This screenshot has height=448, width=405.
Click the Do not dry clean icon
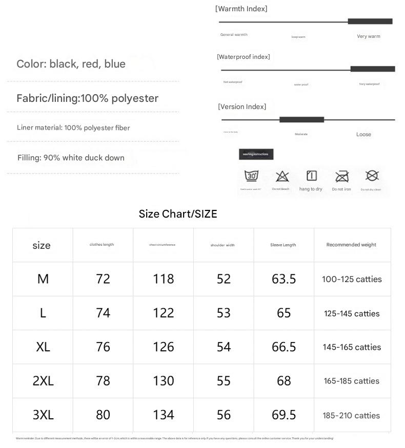(x=372, y=176)
